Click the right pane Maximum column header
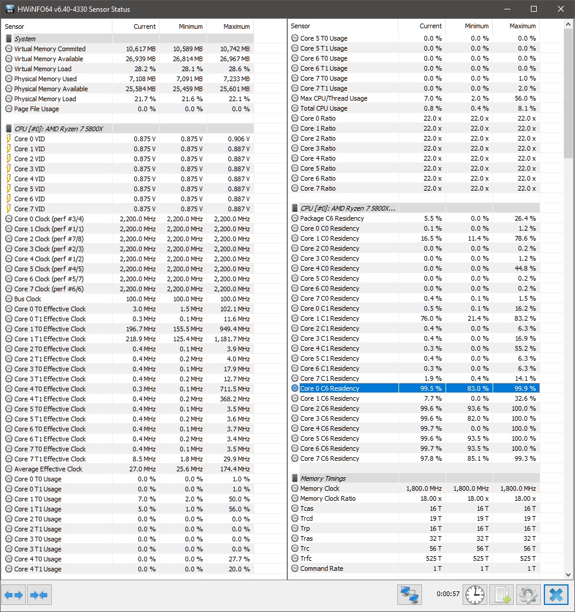 click(x=516, y=26)
